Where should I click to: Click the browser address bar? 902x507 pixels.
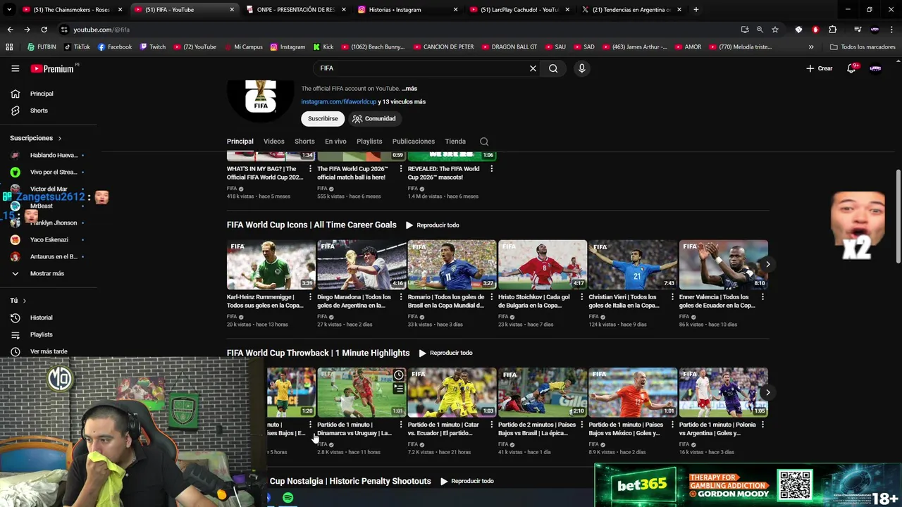pos(395,30)
